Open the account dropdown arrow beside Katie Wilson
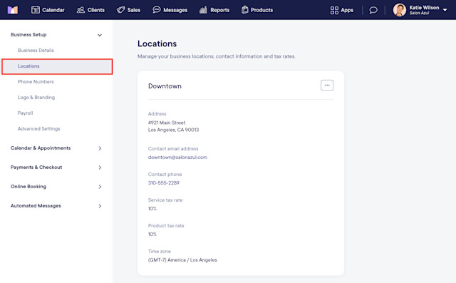Viewport: 456px width, 283px height. coord(445,10)
